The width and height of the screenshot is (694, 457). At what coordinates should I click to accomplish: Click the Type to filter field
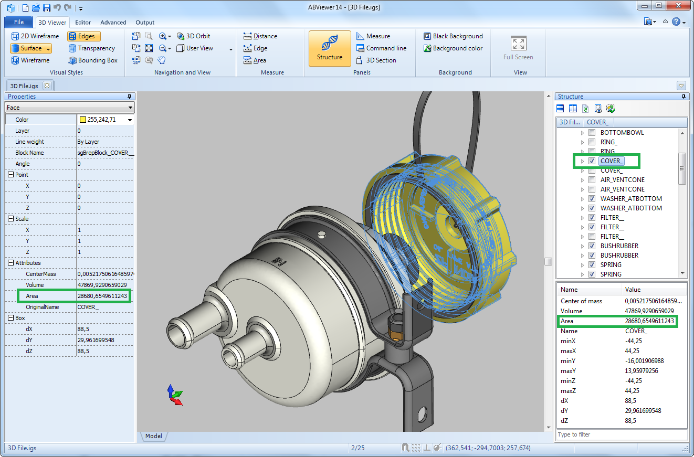pyautogui.click(x=622, y=434)
